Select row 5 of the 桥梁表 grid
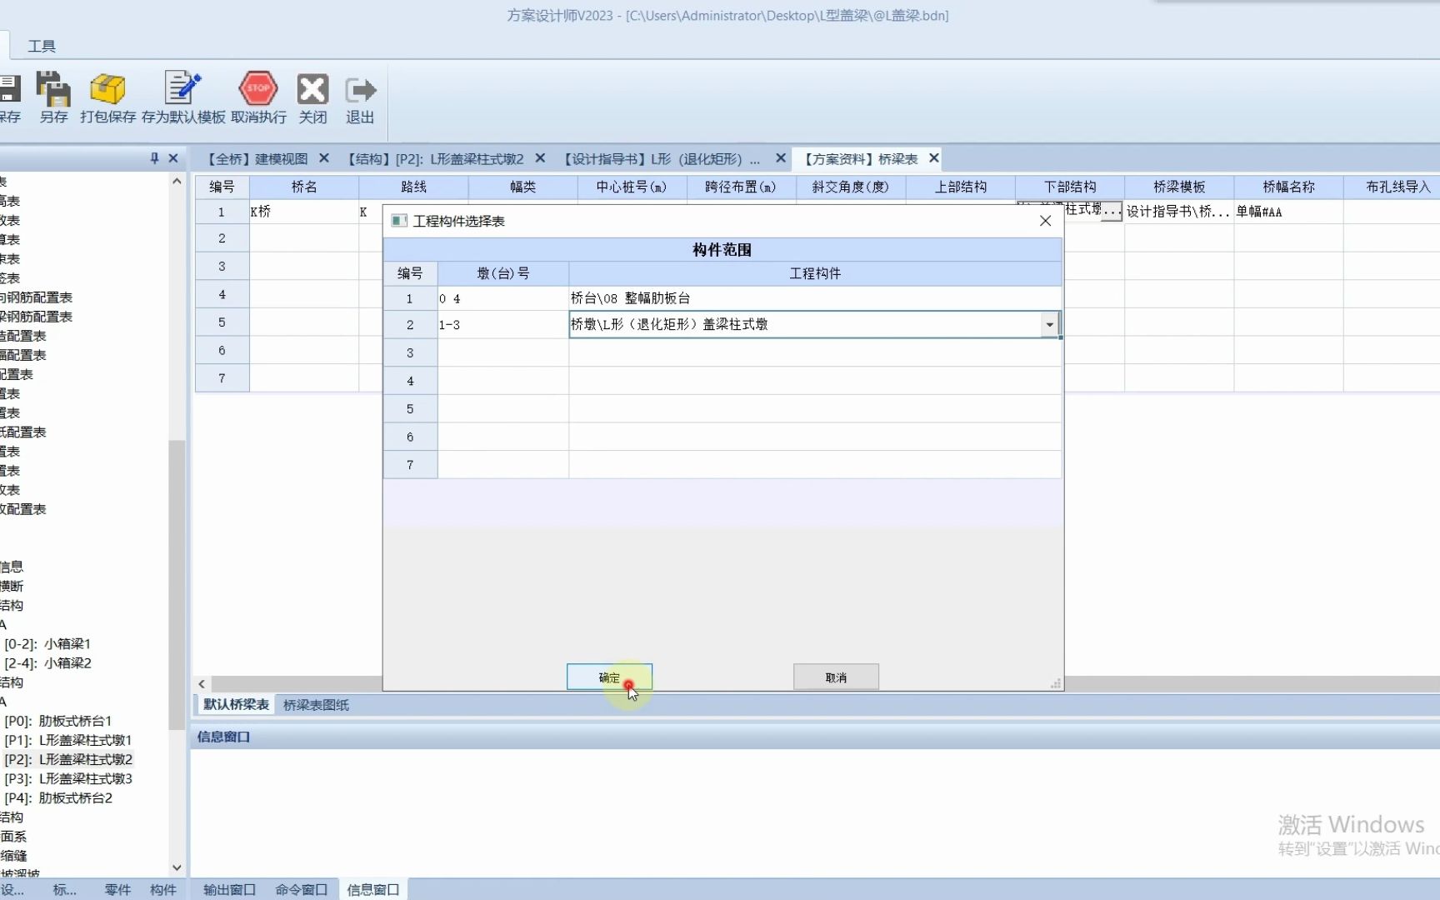This screenshot has width=1440, height=900. (x=222, y=322)
